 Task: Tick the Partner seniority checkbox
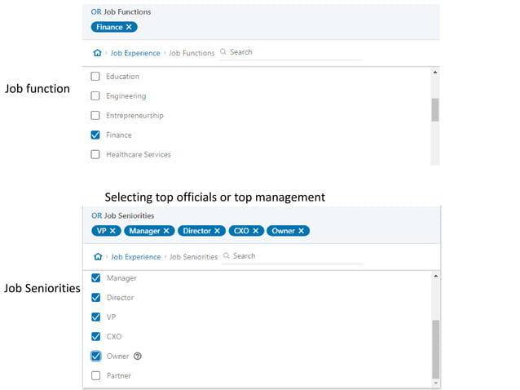96,375
